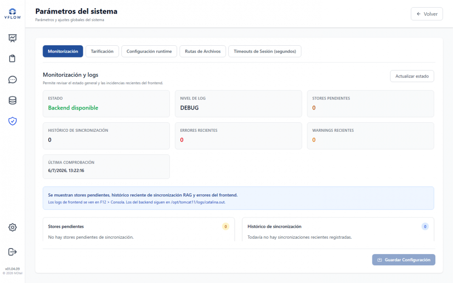Click the ERRORES RECIENTES card label
Image resolution: width=453 pixels, height=283 pixels.
(x=199, y=130)
